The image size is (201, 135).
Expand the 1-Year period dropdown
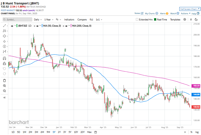[49, 19]
